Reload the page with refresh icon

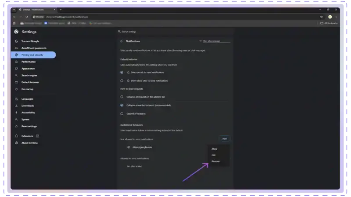tap(27, 17)
